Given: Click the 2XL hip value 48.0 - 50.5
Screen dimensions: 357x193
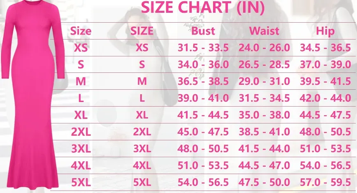Looking at the screenshot, I should [x=325, y=132].
